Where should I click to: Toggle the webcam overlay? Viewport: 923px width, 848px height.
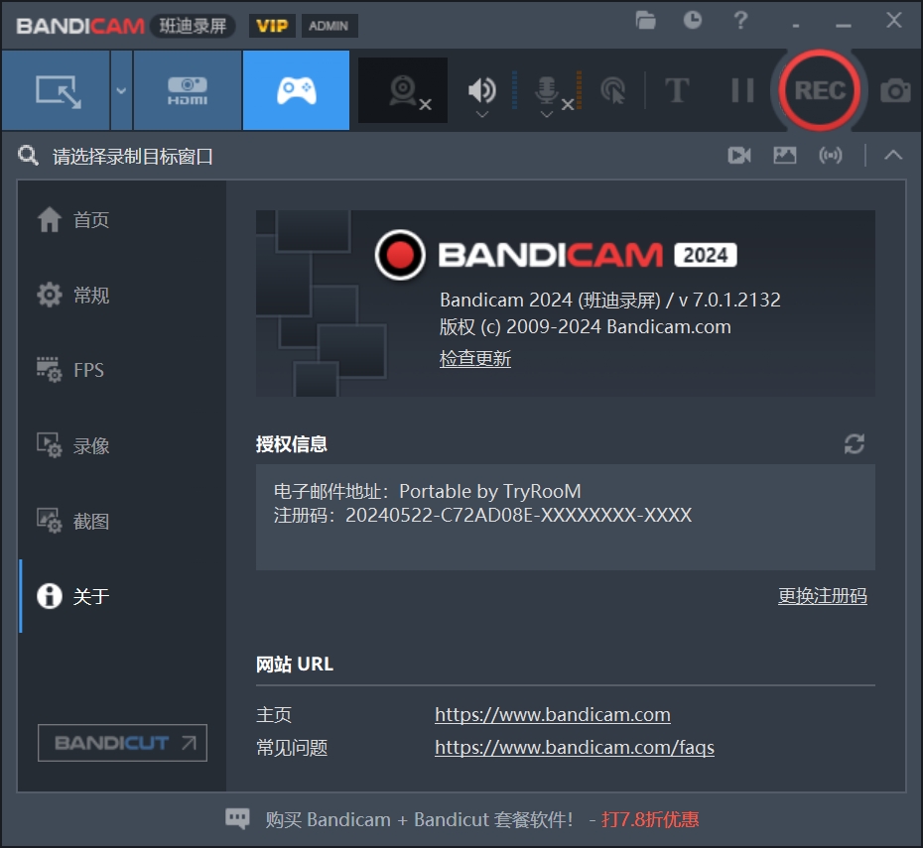[x=403, y=90]
